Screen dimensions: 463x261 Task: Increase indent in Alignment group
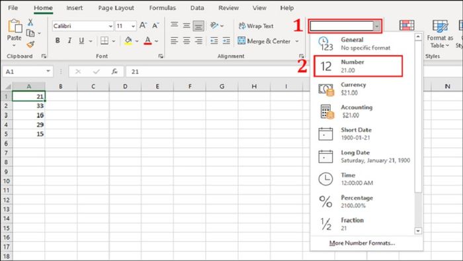click(x=226, y=40)
